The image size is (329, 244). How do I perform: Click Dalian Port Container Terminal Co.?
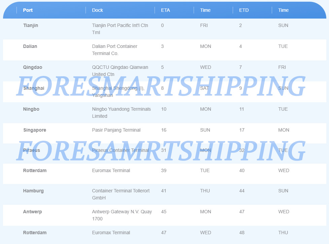(x=114, y=50)
